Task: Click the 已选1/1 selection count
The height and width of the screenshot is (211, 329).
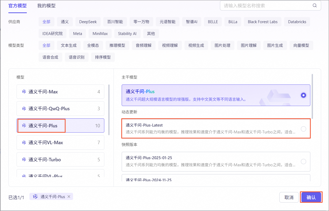Action: click(x=16, y=198)
